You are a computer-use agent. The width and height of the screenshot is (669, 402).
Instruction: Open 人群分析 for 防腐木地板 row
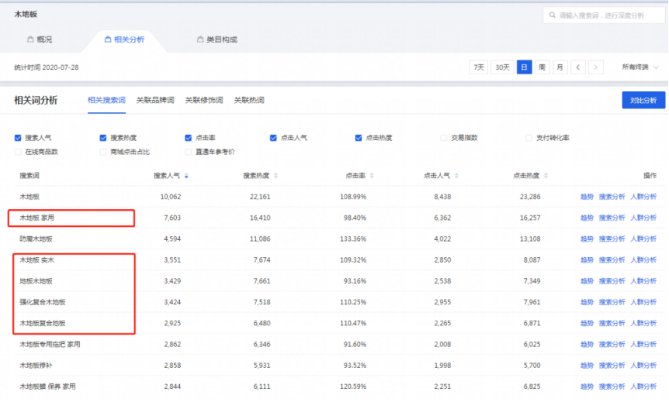[x=643, y=239]
